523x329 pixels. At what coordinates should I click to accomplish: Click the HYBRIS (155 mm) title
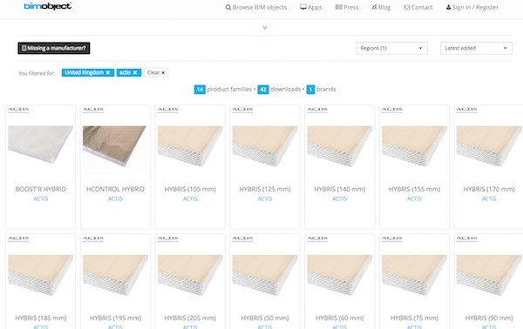[414, 189]
